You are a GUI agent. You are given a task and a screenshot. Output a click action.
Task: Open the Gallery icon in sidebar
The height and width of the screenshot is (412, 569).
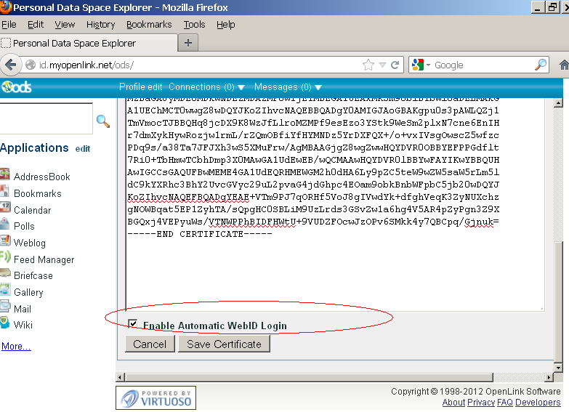4,292
